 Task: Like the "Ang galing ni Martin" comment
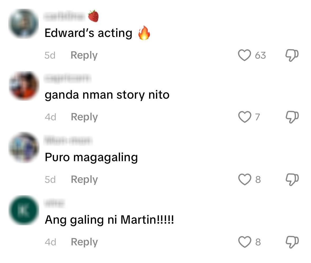coord(245,242)
